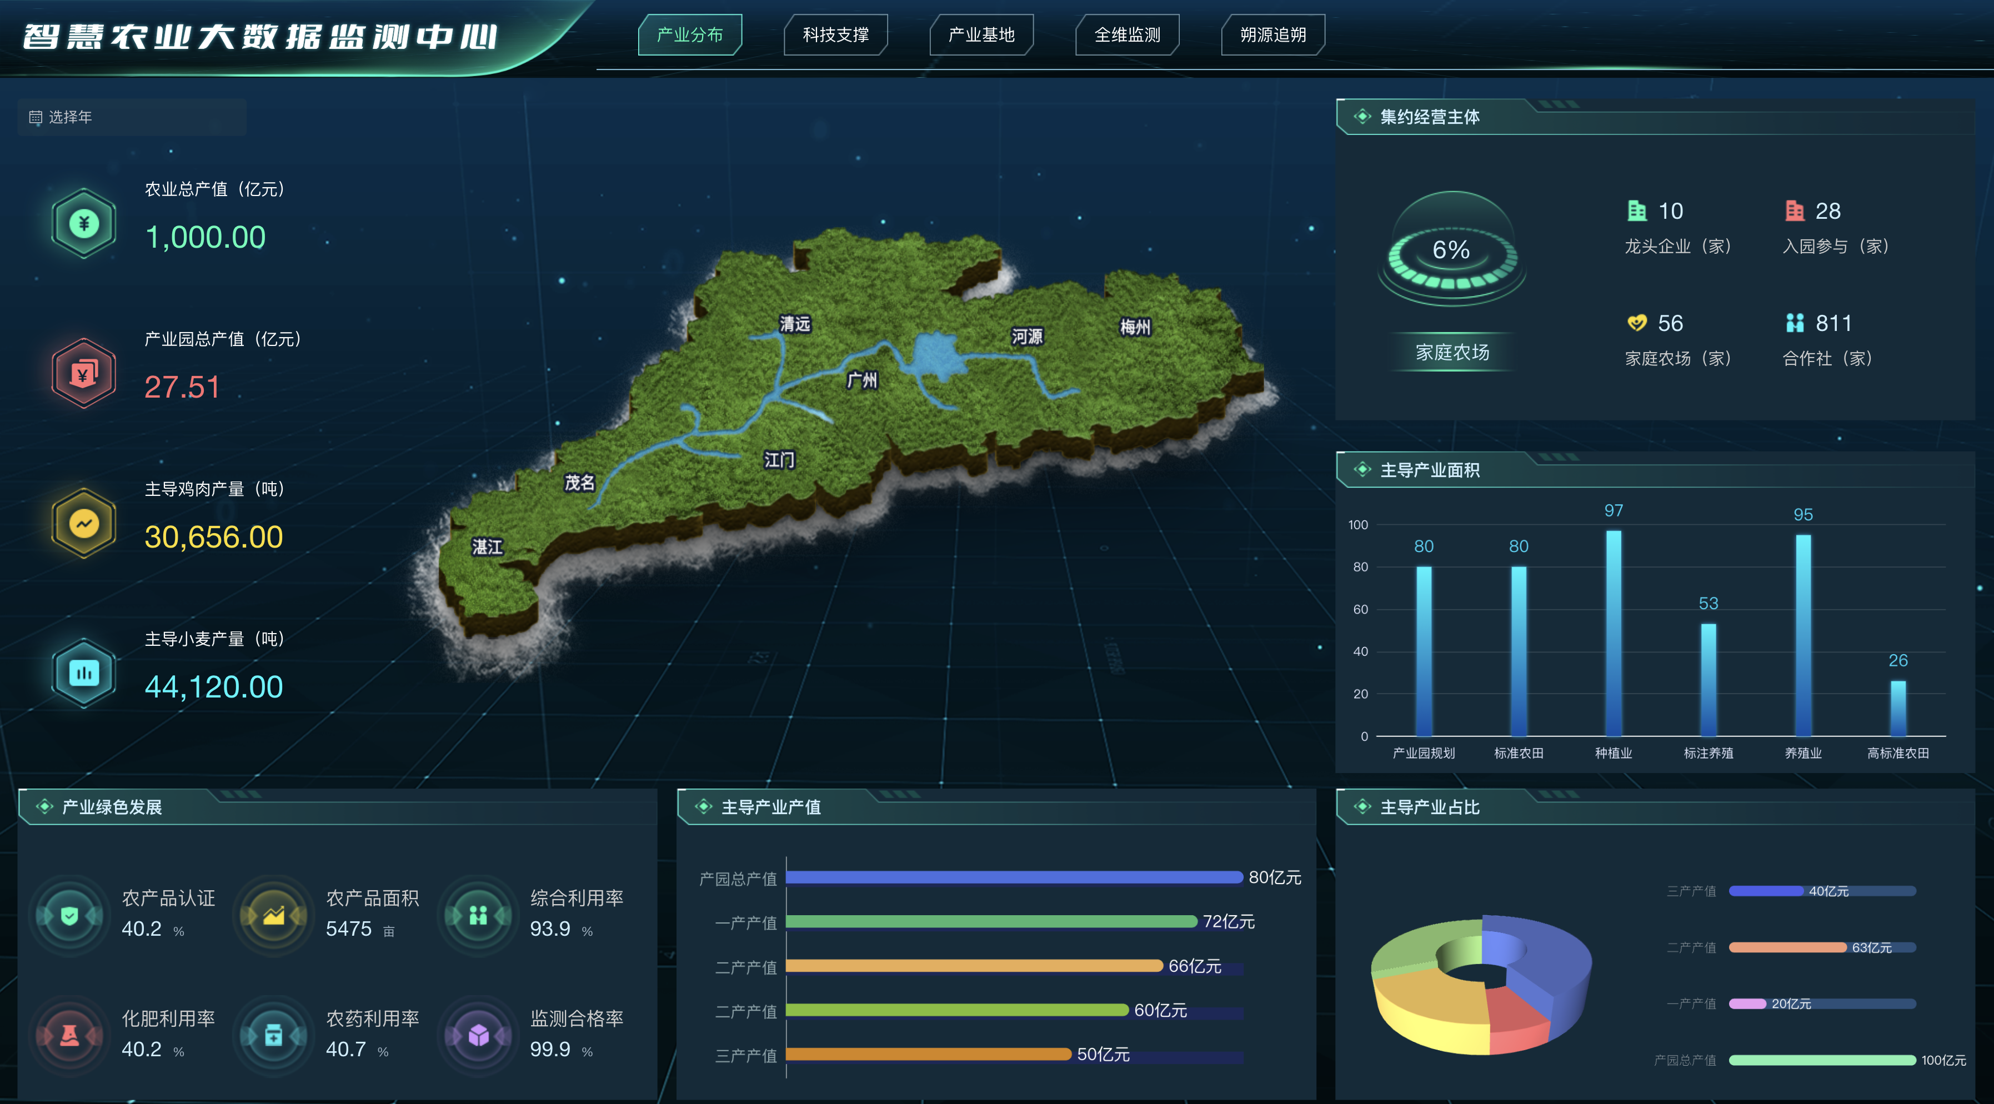Click the yen hexagon icon for 农业总产值
1994x1104 pixels.
click(84, 224)
